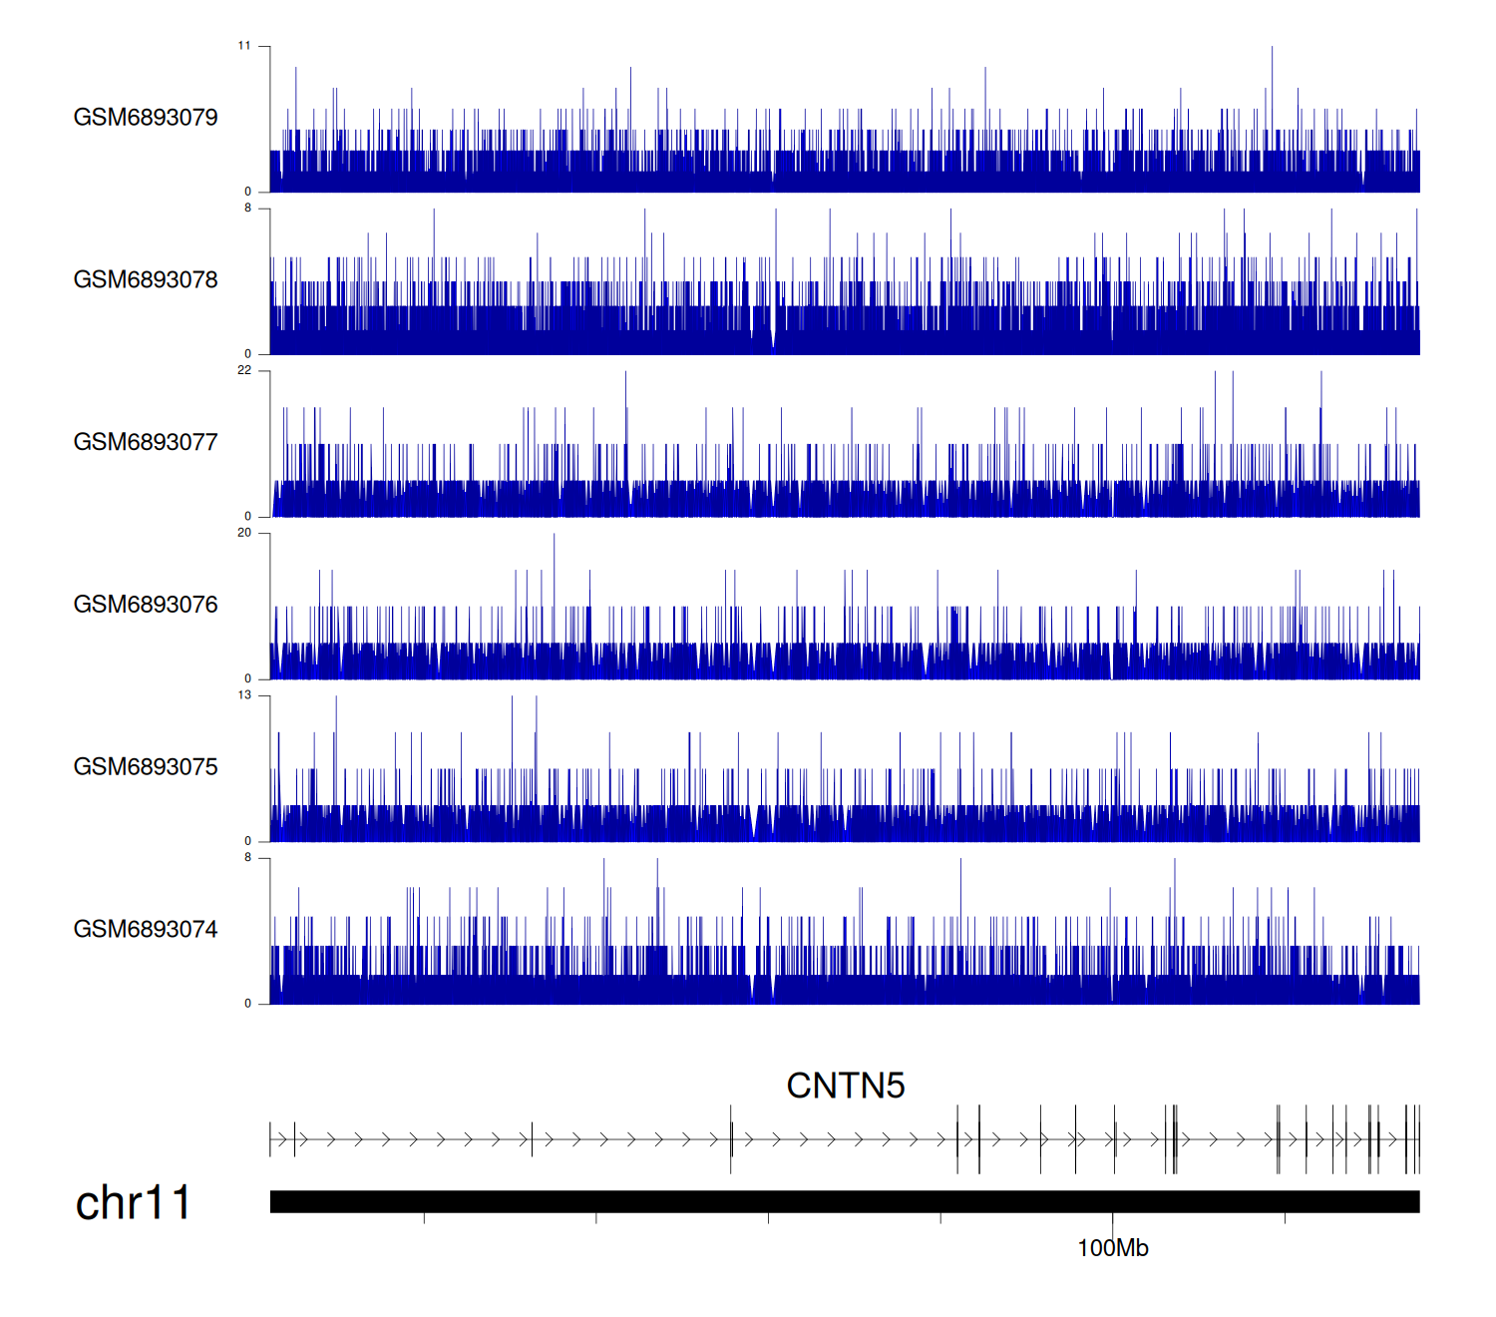Select the GSM6893078 track label
Image resolution: width=1496 pixels, height=1317 pixels.
tap(146, 280)
